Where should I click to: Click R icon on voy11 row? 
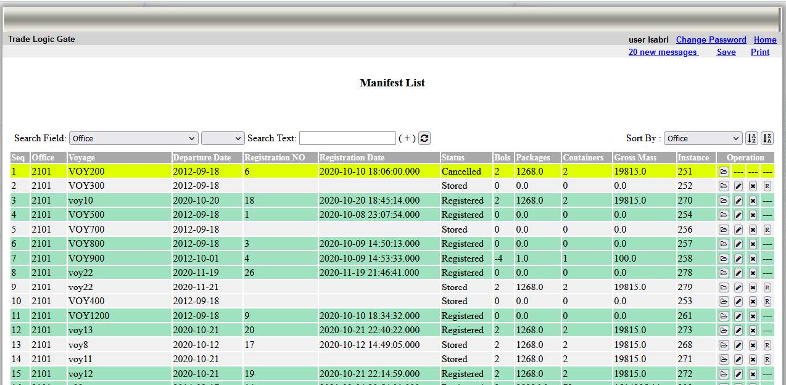767,359
